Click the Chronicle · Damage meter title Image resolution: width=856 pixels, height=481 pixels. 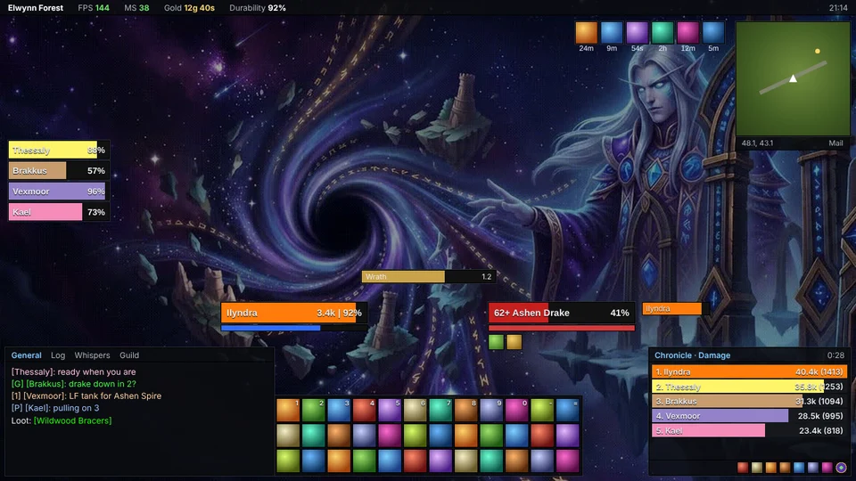point(692,355)
